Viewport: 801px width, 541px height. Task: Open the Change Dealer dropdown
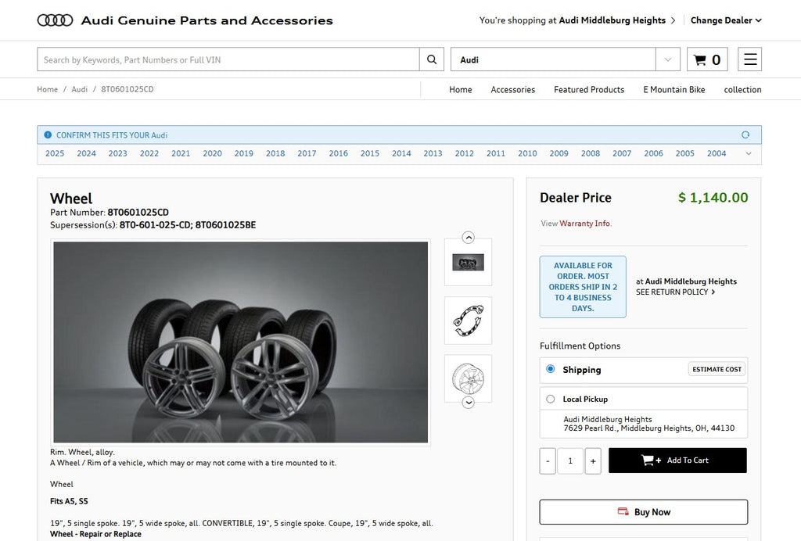(x=726, y=20)
